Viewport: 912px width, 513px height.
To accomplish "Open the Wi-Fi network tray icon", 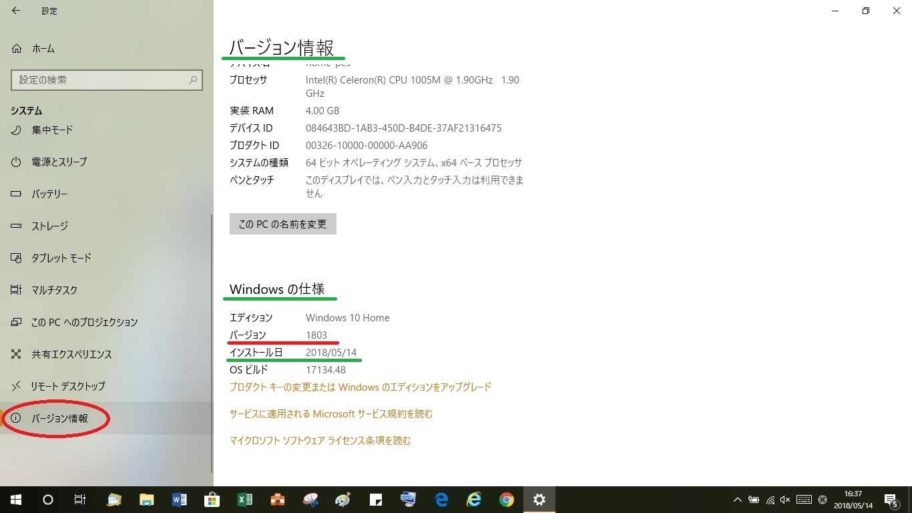I will pyautogui.click(x=770, y=500).
